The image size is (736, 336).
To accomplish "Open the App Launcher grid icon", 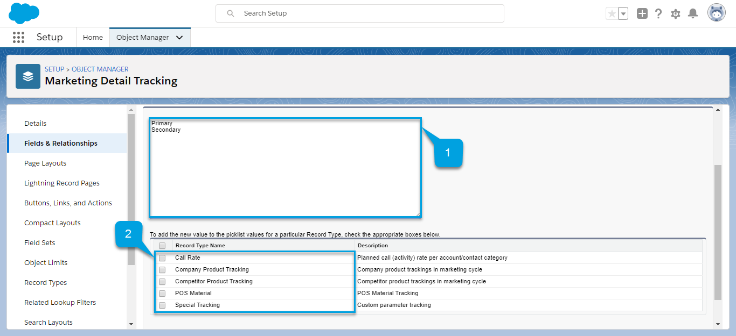I will pos(18,37).
